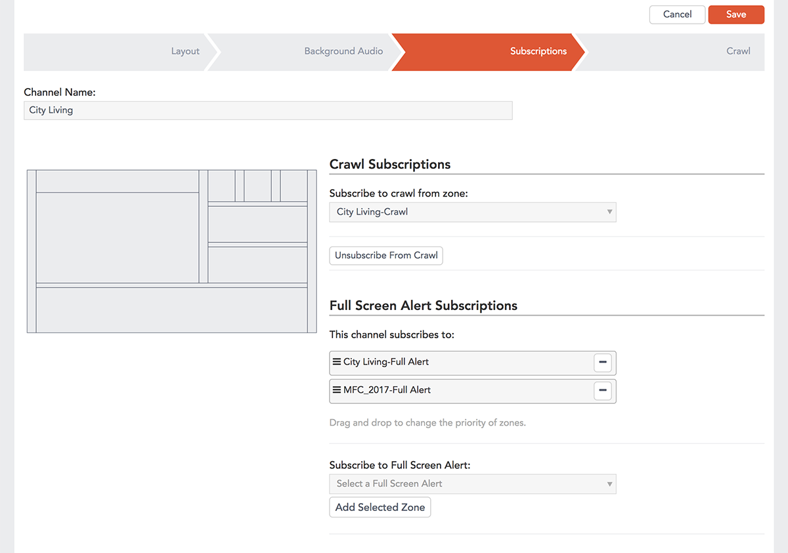This screenshot has width=788, height=553.
Task: Go to the Layout step
Action: [185, 51]
